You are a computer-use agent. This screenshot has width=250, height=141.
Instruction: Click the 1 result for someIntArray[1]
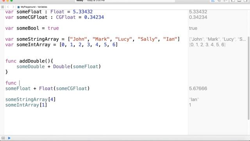(x=190, y=105)
